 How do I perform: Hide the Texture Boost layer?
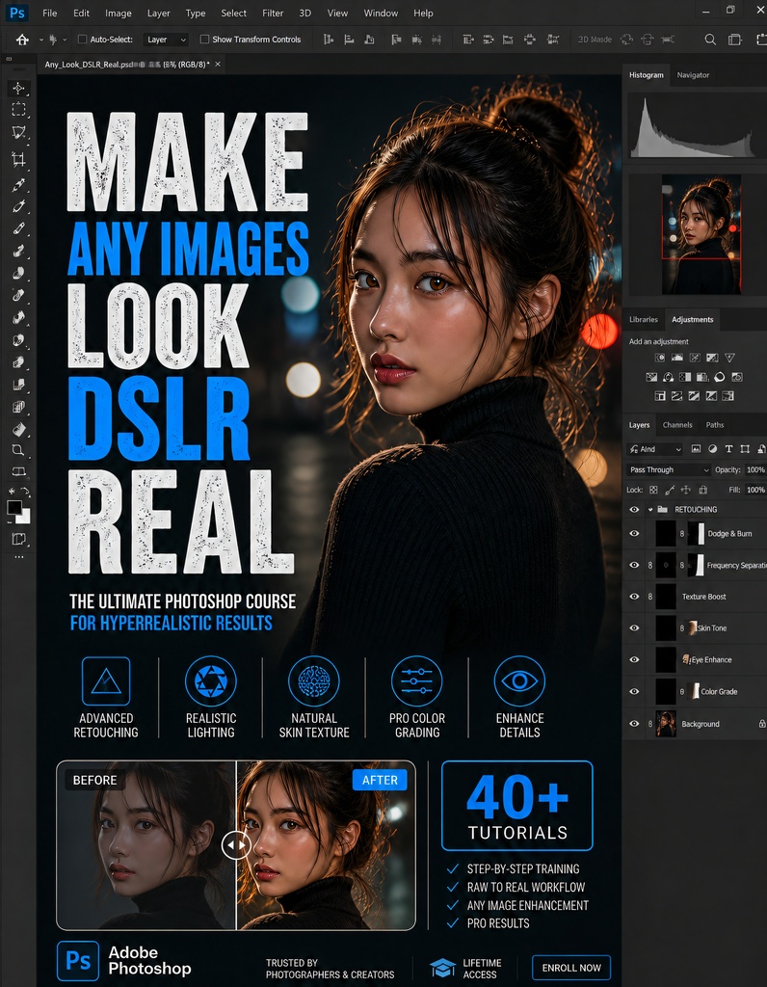pos(634,596)
